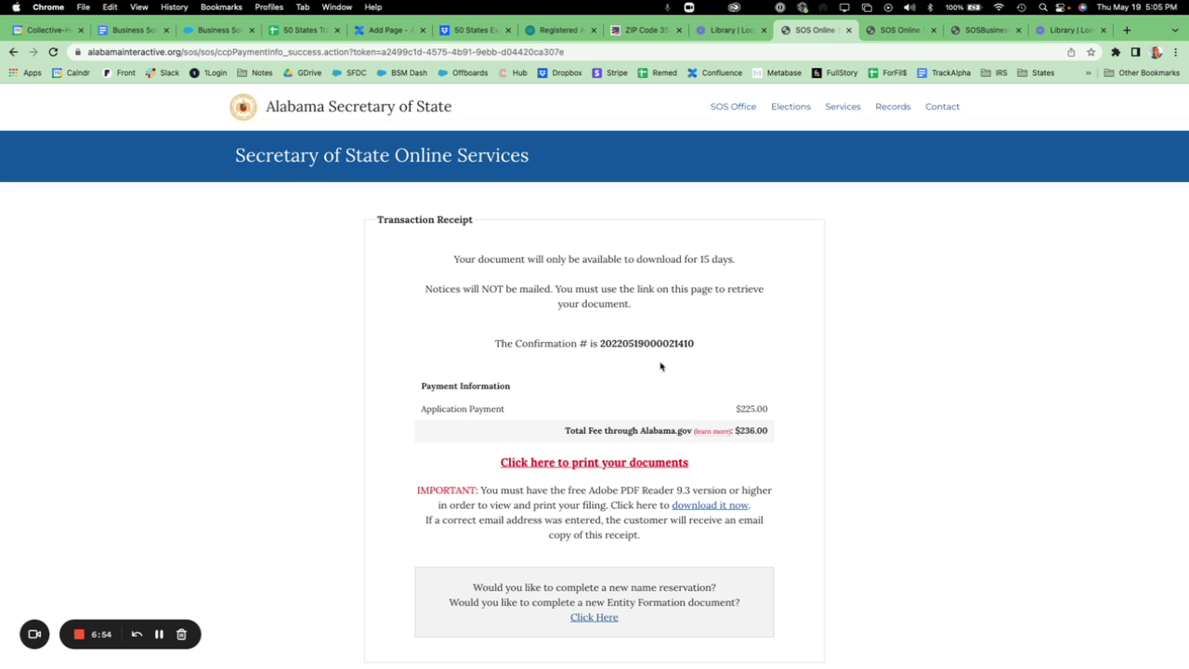Click the browser Back arrow
This screenshot has height=669, width=1189.
13,52
